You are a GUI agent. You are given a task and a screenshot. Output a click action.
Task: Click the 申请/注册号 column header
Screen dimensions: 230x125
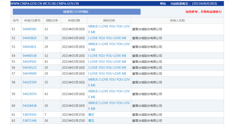tap(32, 21)
